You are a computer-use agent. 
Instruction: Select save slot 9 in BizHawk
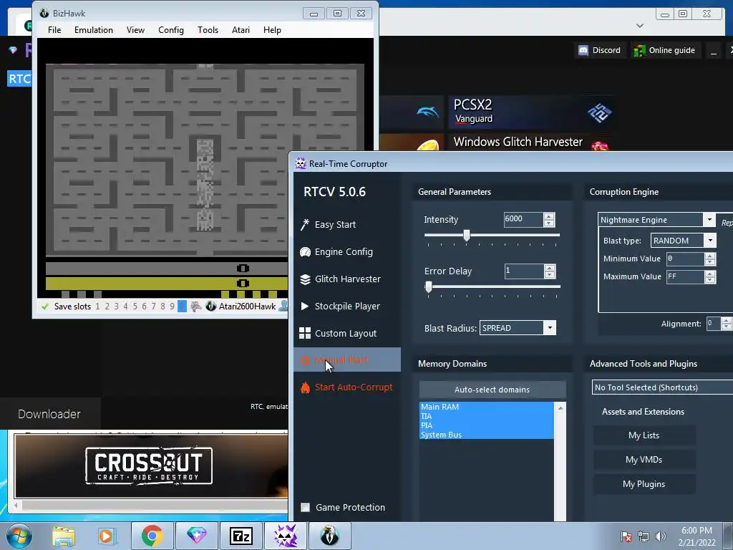click(x=172, y=307)
